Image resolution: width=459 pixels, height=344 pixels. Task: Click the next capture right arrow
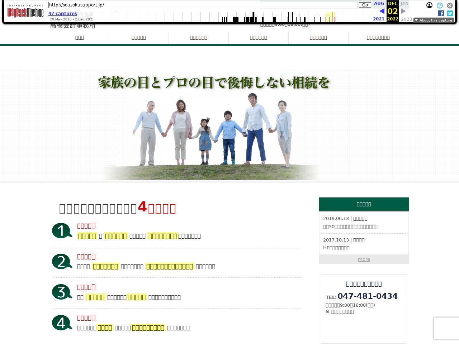403,11
